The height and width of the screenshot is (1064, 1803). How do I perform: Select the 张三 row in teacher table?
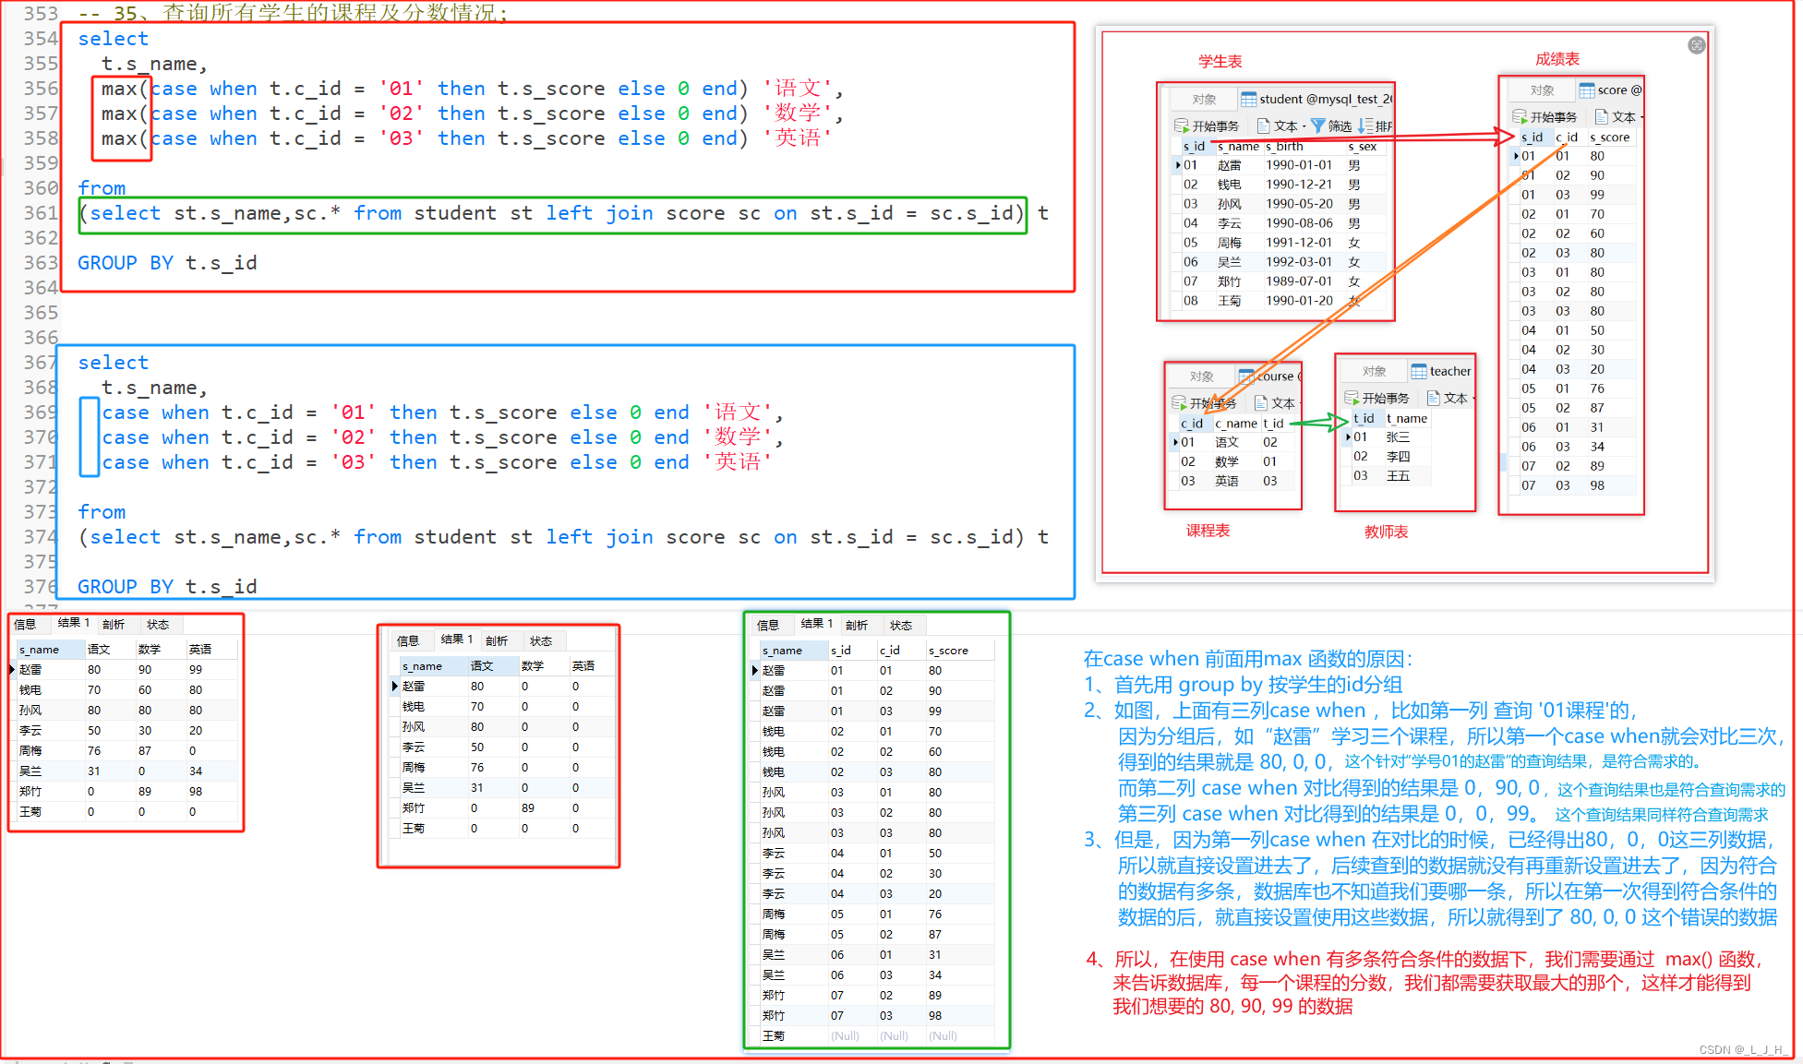point(1398,437)
